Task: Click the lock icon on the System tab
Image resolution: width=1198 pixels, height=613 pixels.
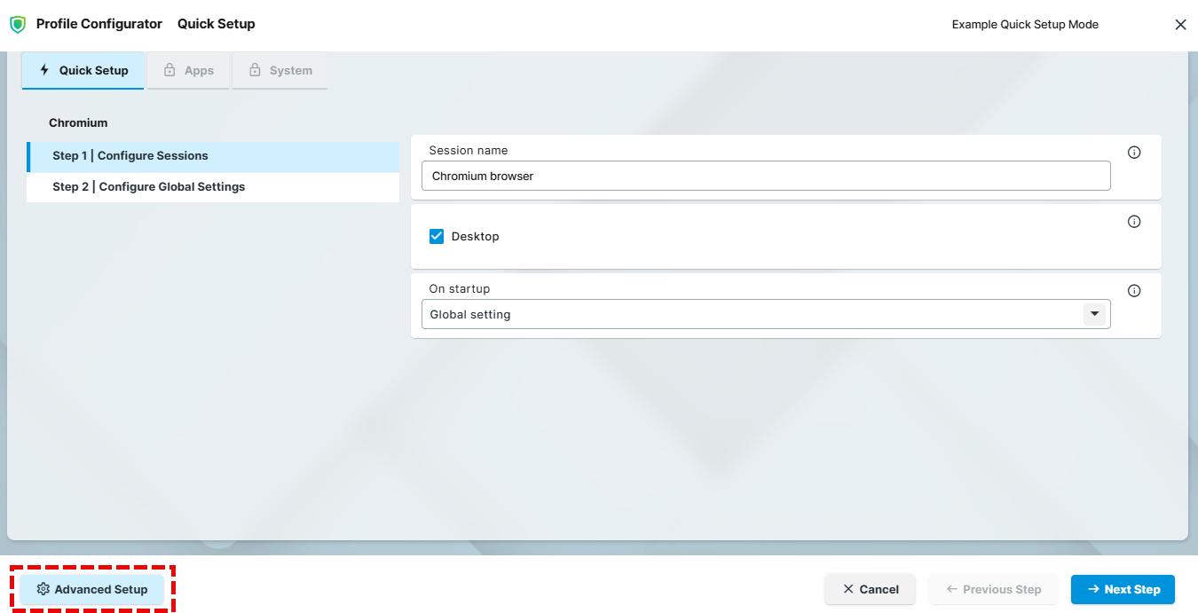Action: click(x=256, y=70)
